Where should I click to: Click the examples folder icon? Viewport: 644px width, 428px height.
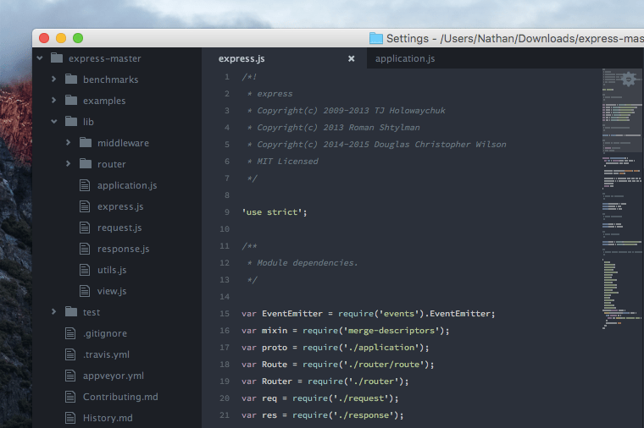coord(71,100)
